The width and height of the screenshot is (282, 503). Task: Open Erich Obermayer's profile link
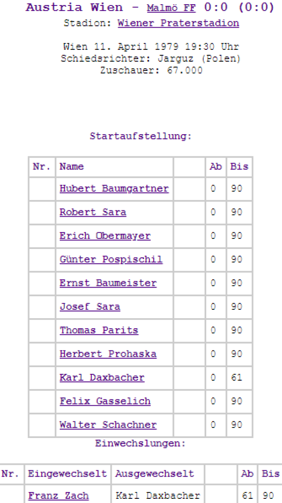(105, 236)
